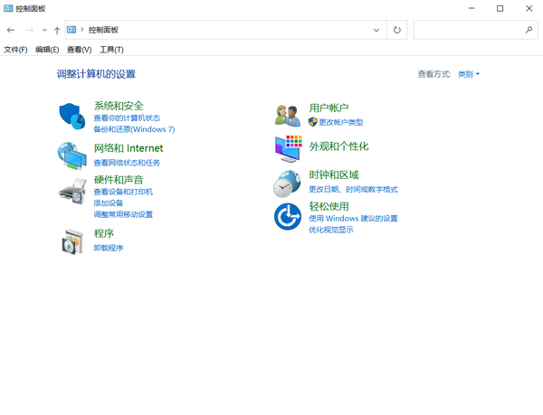Click 更改日期、时间或数字格式 link
The image size is (543, 415).
click(x=353, y=190)
